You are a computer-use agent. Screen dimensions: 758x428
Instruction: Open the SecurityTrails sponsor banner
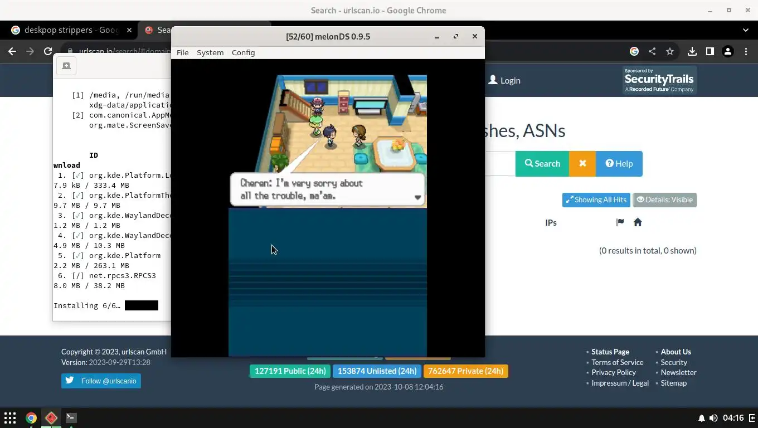pos(659,80)
